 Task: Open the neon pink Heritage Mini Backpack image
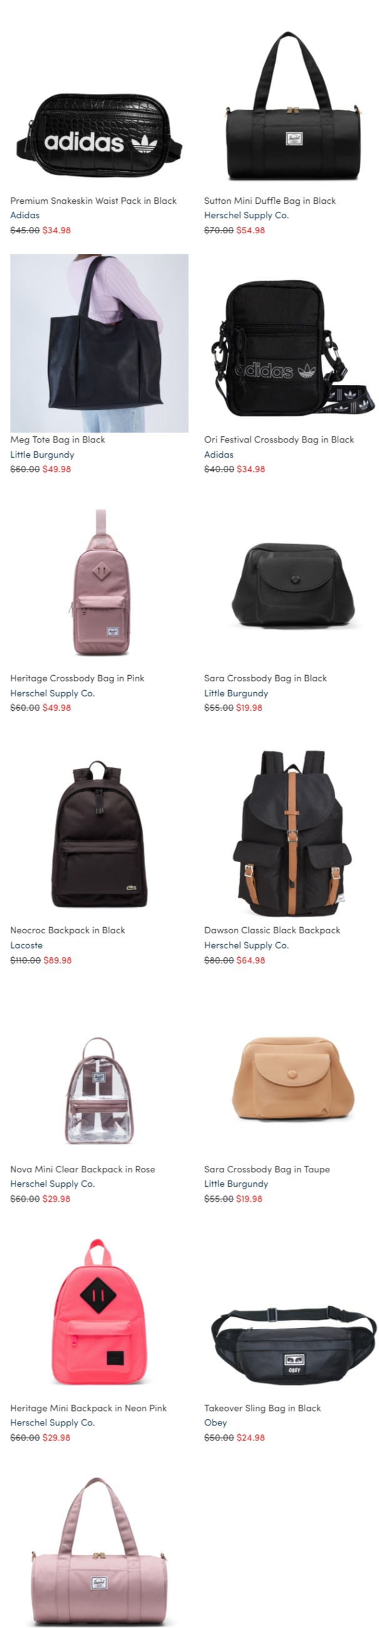pyautogui.click(x=99, y=1311)
